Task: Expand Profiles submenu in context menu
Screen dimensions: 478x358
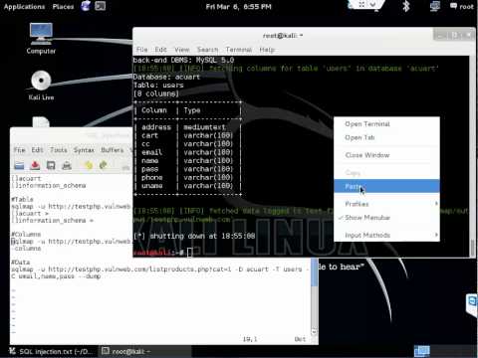Action: 386,204
